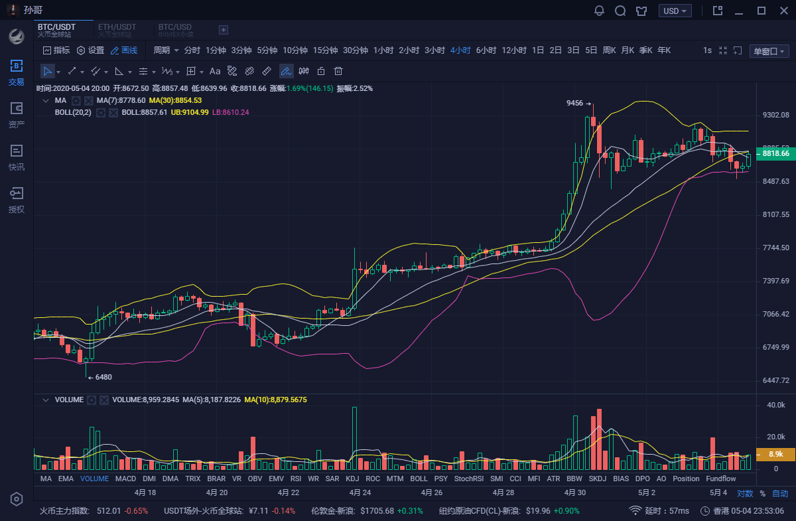
Task: Toggle the 自动 auto scale option
Action: click(x=780, y=494)
